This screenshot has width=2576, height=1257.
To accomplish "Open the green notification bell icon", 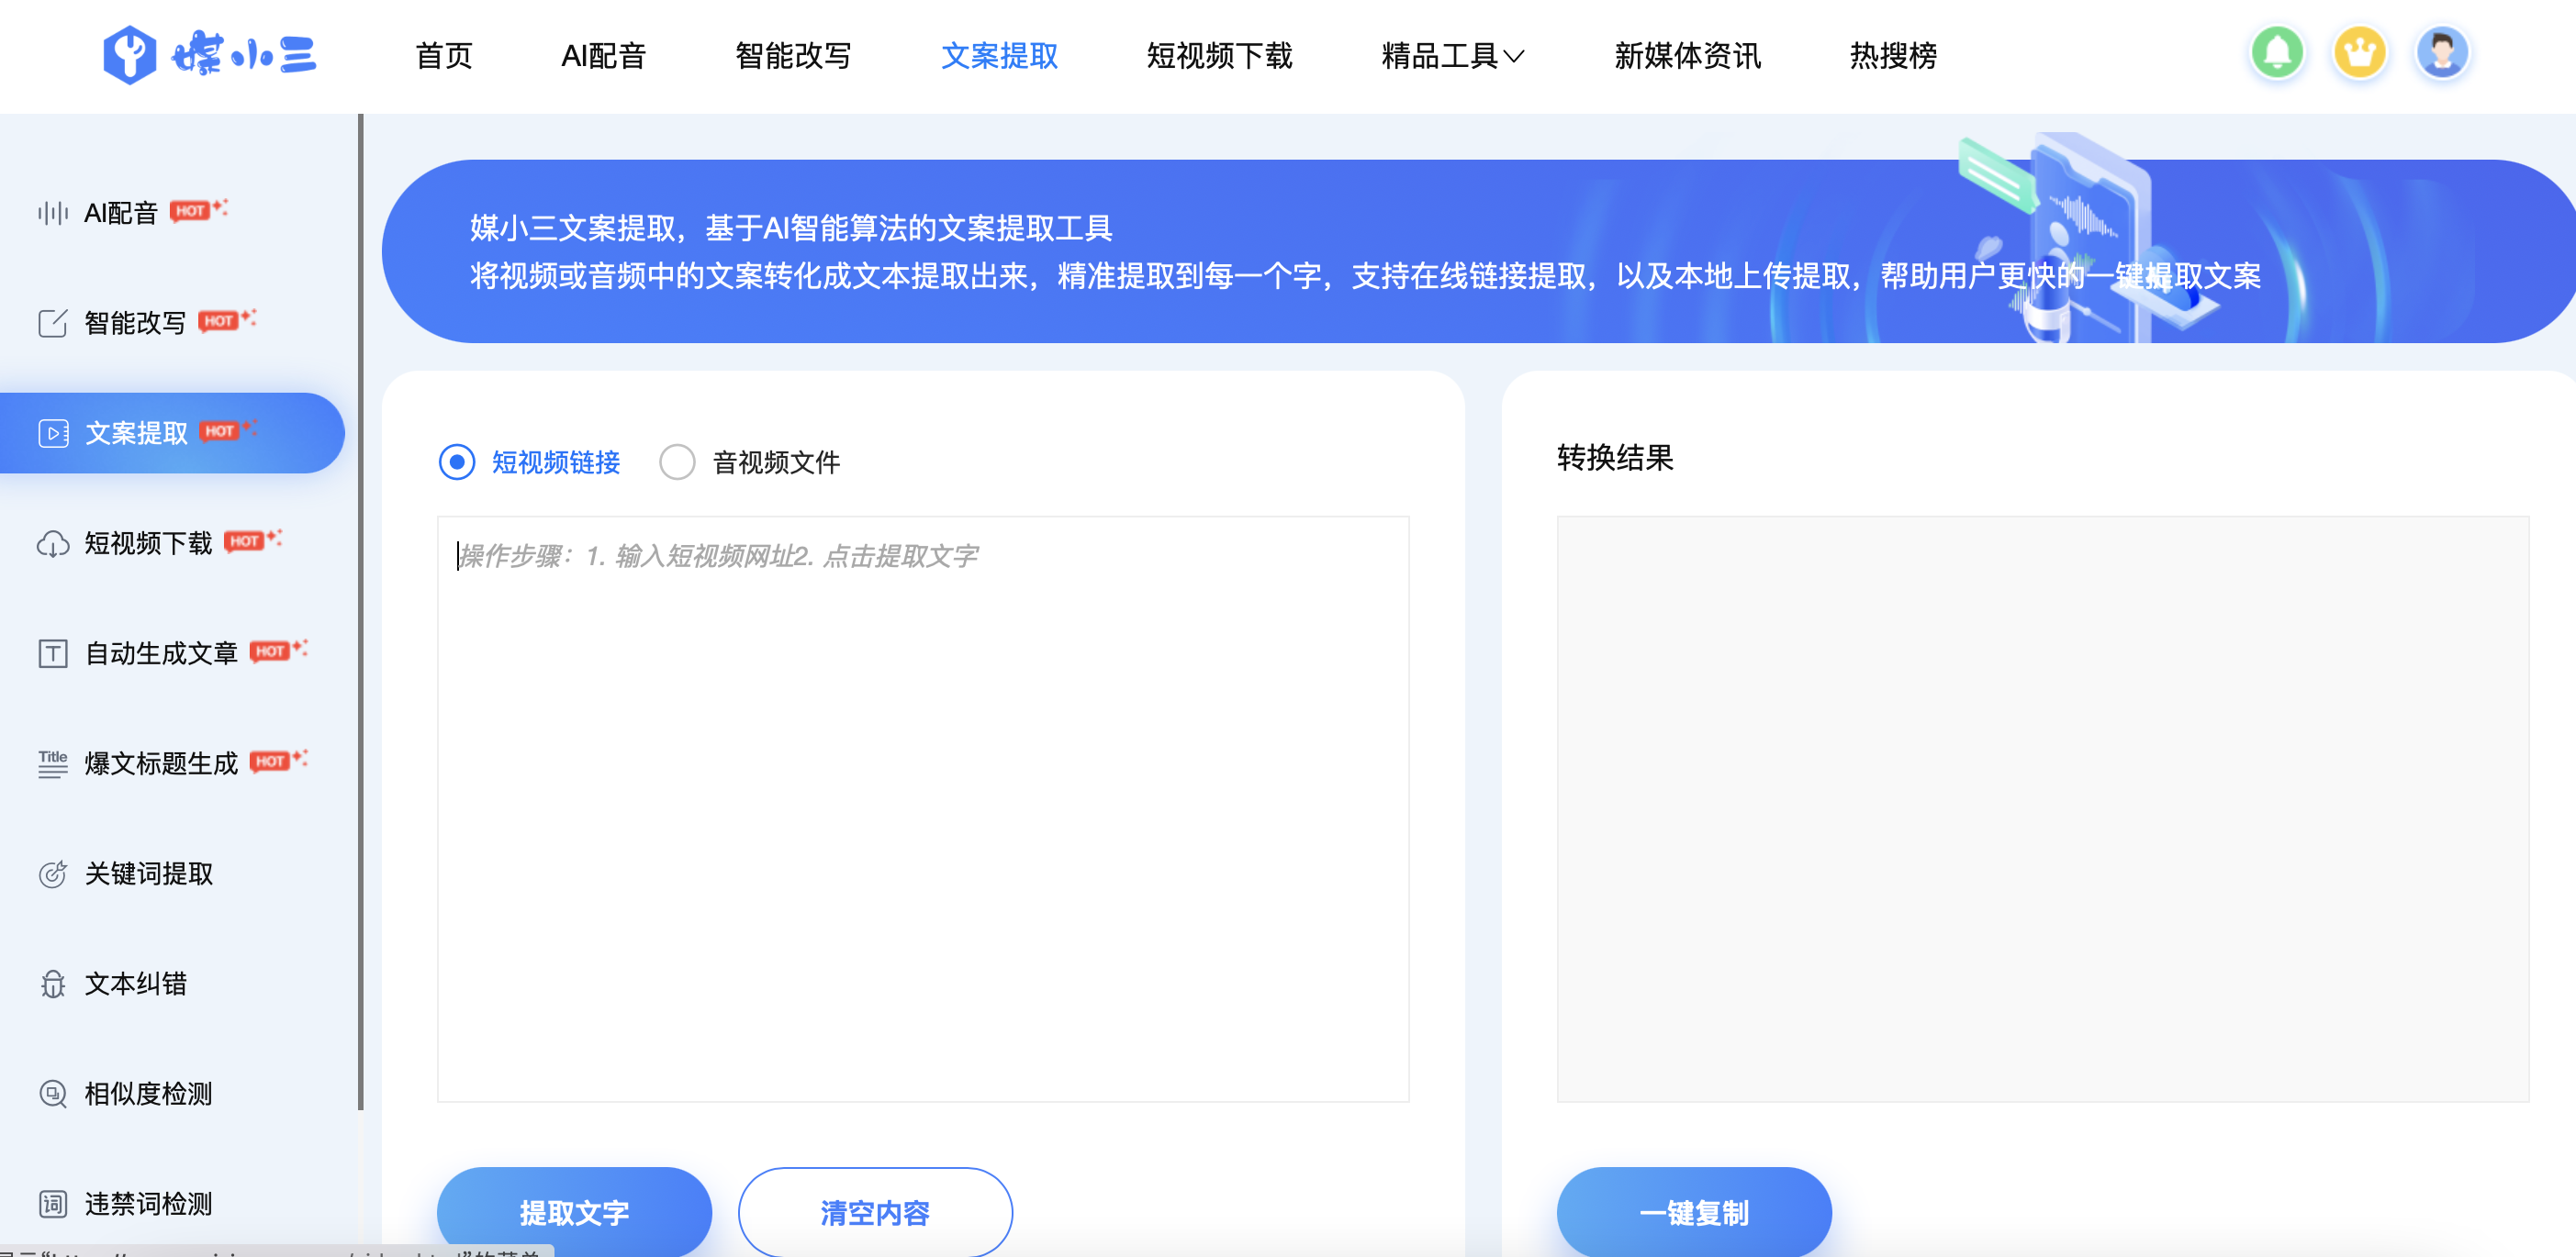I will pyautogui.click(x=2277, y=53).
